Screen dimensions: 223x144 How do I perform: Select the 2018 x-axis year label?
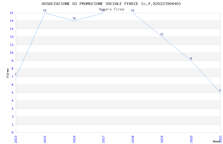[x=133, y=139]
